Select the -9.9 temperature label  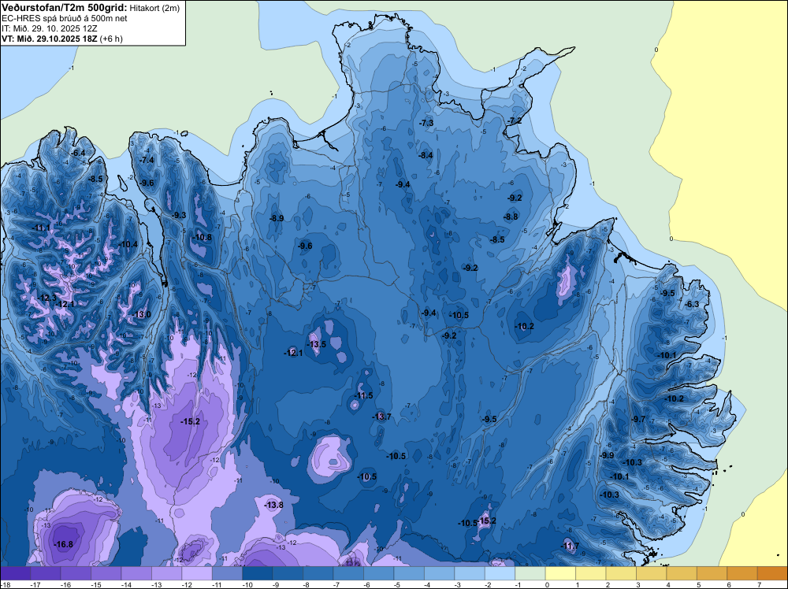pyautogui.click(x=607, y=455)
